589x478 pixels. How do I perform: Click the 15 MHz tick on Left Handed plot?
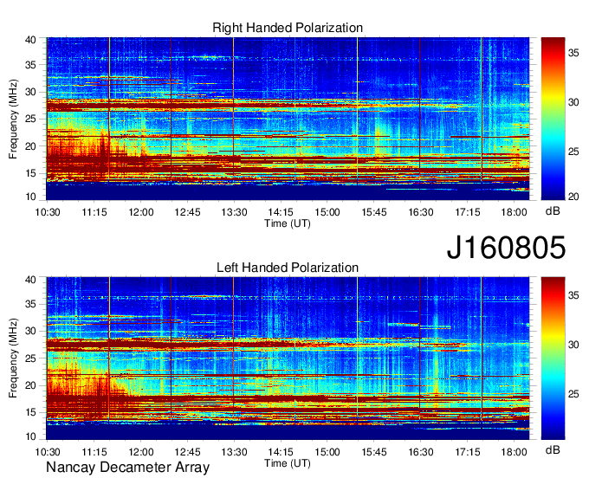(x=31, y=413)
